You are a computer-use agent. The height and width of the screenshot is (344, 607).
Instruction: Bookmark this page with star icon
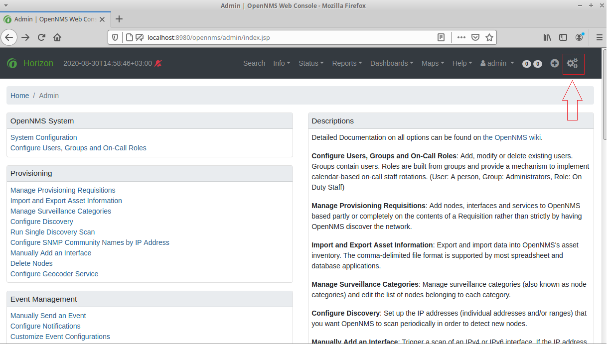click(x=489, y=37)
